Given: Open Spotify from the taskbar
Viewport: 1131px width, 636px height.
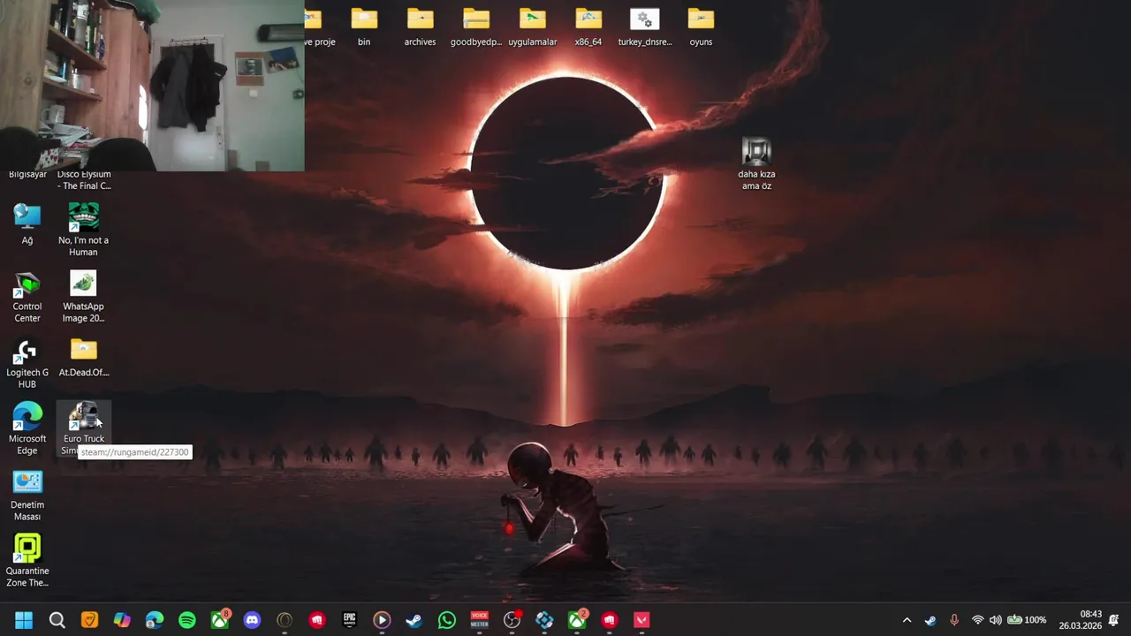Looking at the screenshot, I should [x=187, y=620].
